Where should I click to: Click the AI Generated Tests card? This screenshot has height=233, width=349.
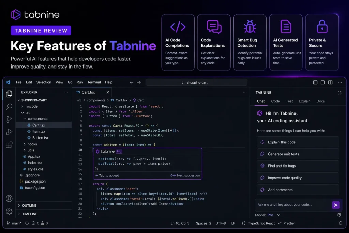tap(286, 42)
